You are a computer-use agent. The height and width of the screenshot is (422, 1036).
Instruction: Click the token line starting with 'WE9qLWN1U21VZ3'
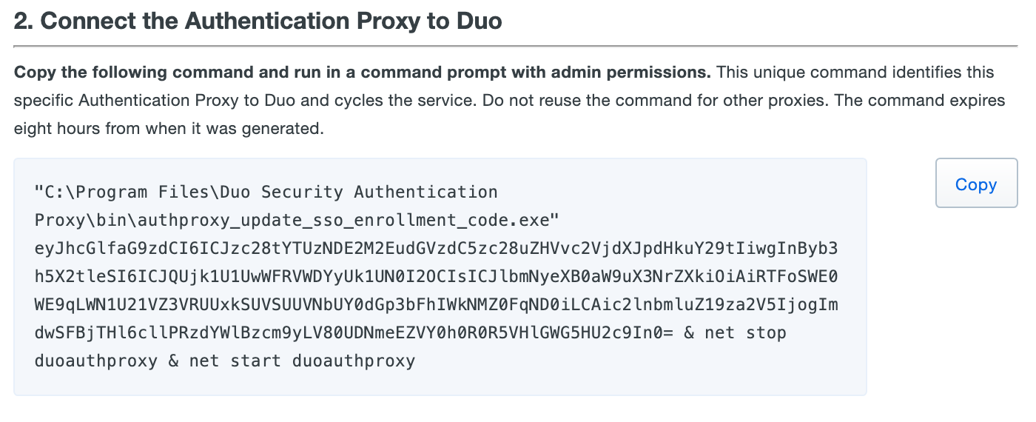click(436, 305)
